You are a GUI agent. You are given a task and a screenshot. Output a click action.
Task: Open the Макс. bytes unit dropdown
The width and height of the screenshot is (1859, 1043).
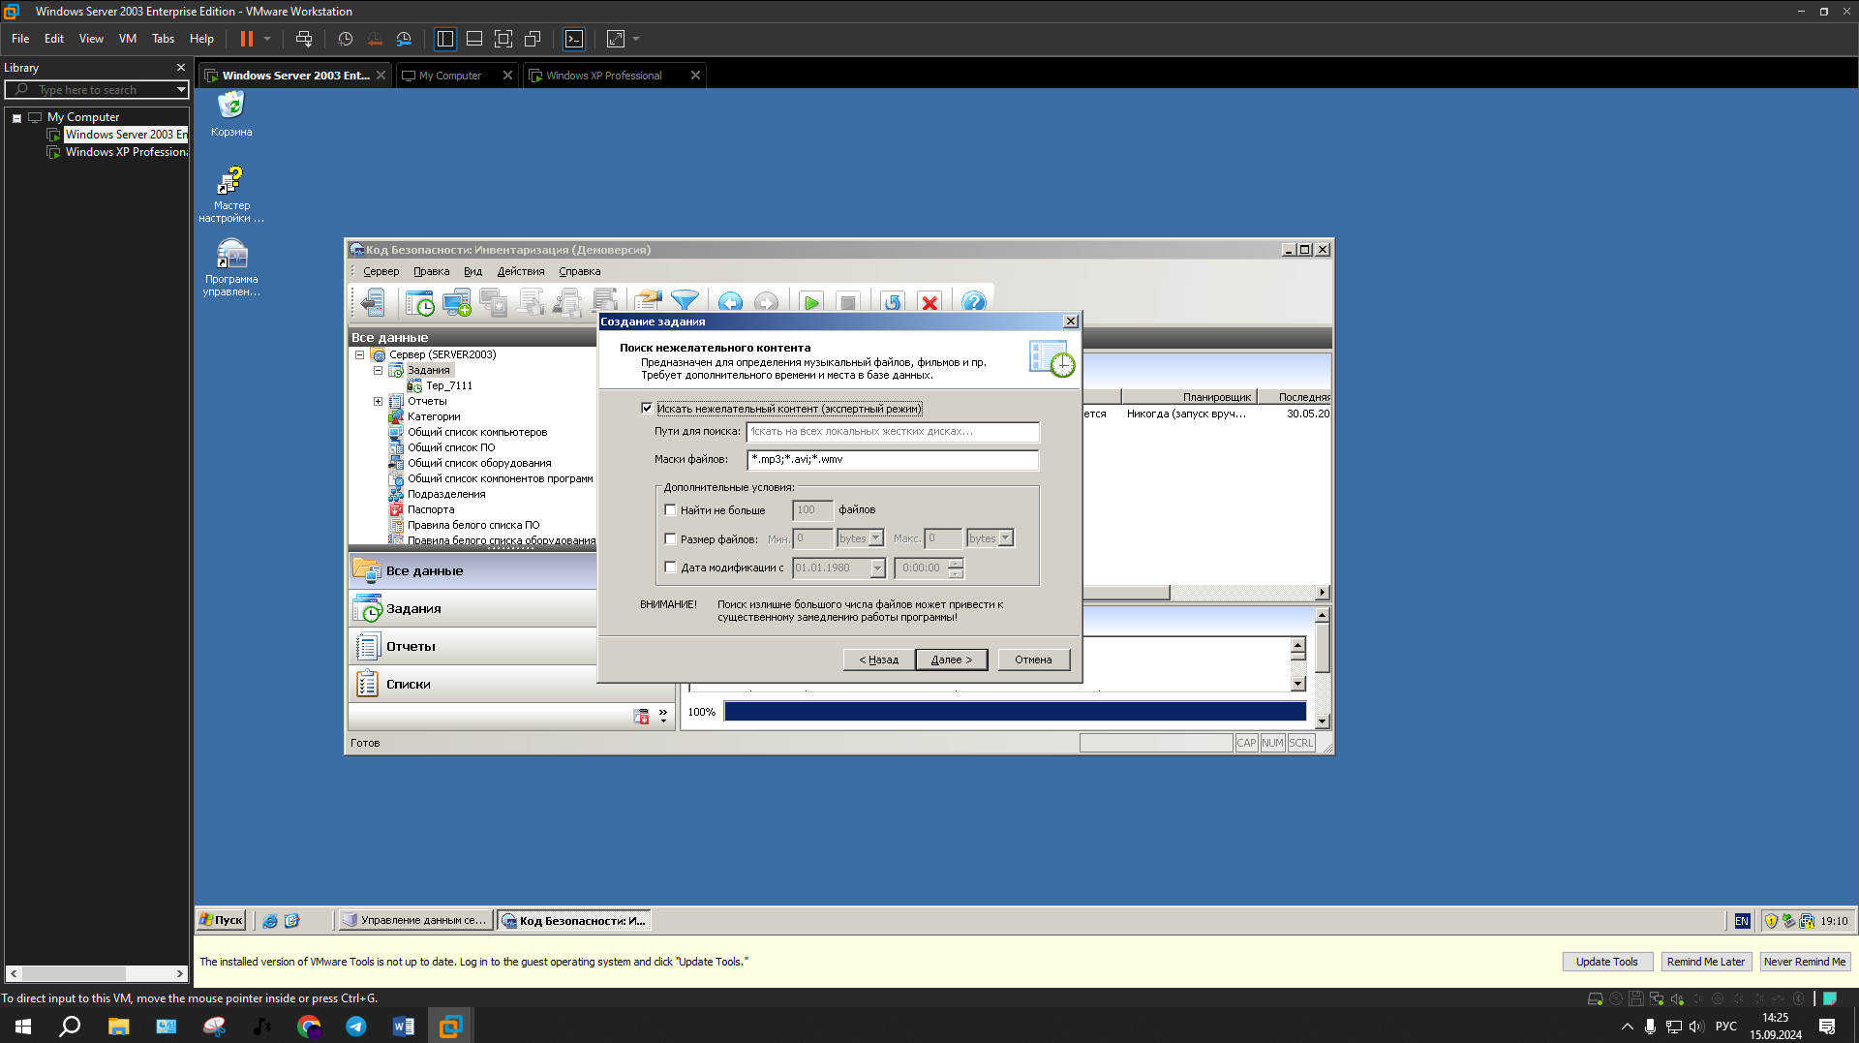[x=1006, y=538]
